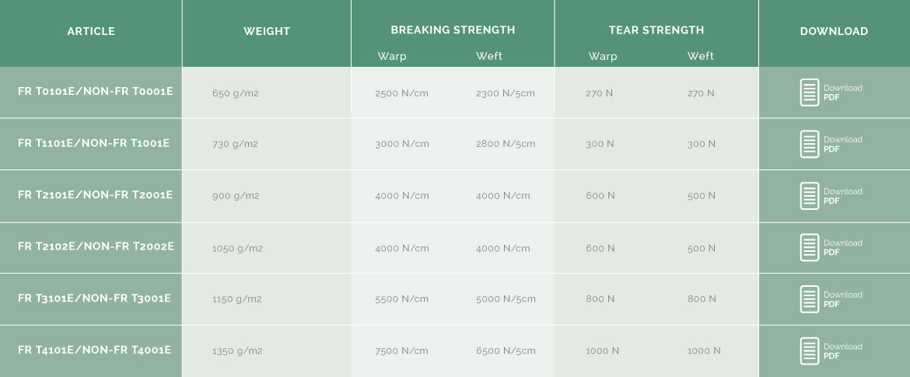Select article FR T2101E/NON-FR T2001E
This screenshot has height=377, width=910.
(95, 194)
